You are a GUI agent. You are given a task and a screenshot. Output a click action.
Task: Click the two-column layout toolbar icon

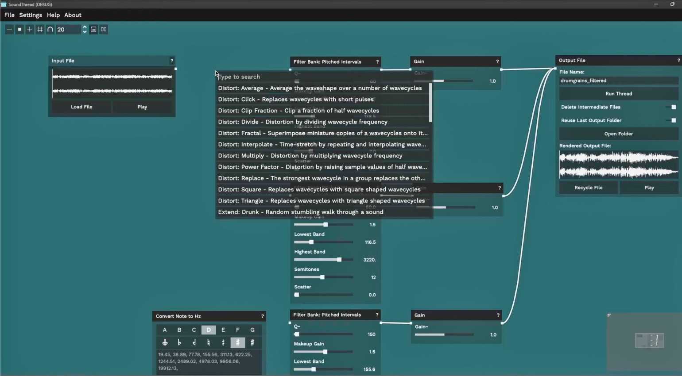coord(104,30)
